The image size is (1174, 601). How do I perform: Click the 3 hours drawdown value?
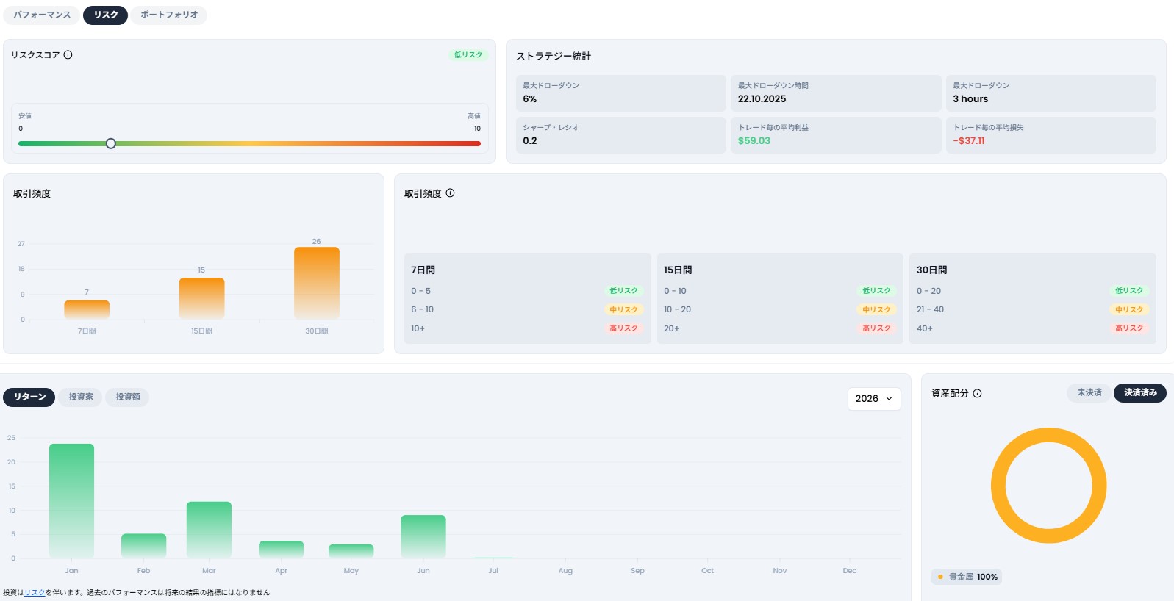(970, 99)
